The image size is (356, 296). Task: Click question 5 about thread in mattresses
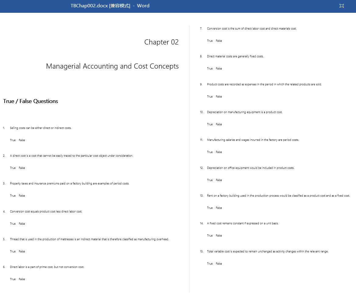tap(90, 239)
